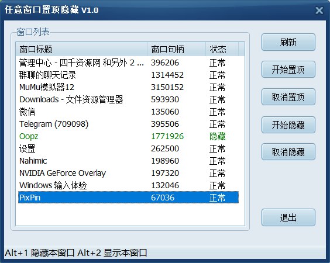Viewport: 330px width, 263px height.
Task: Click the 开始隐藏 button
Action: click(x=288, y=125)
